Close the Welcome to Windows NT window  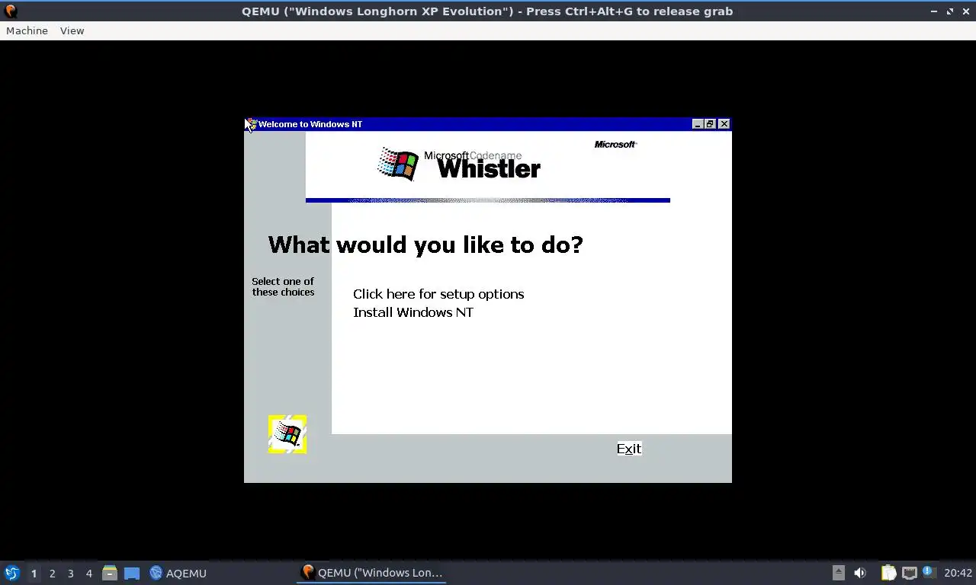(x=724, y=124)
